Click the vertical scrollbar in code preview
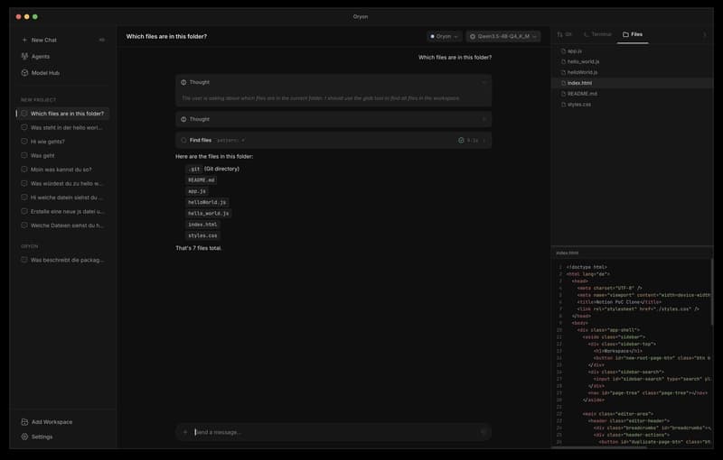This screenshot has height=460, width=723. (x=712, y=291)
